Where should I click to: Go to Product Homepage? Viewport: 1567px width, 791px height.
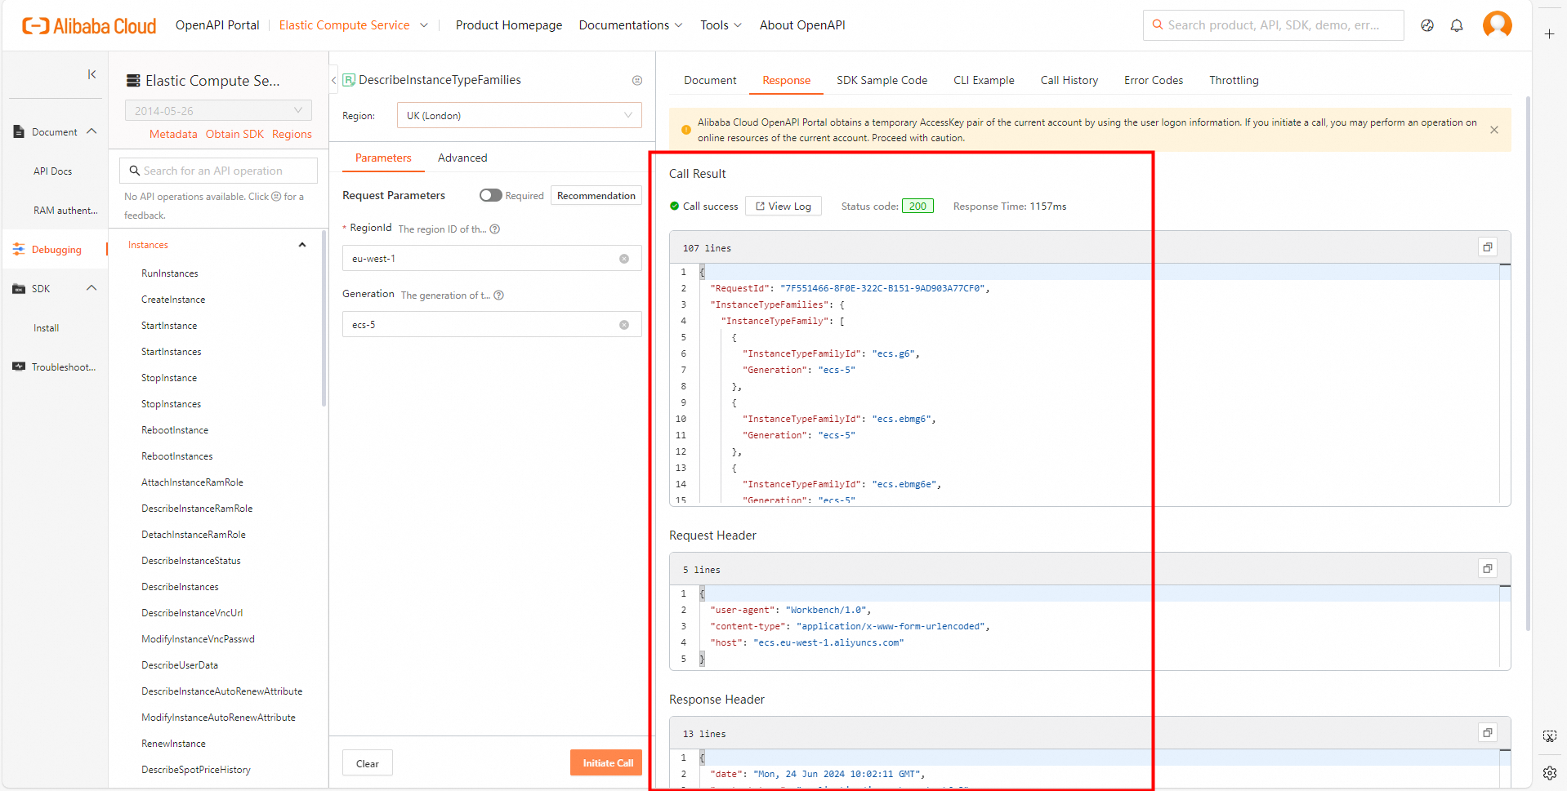[509, 25]
